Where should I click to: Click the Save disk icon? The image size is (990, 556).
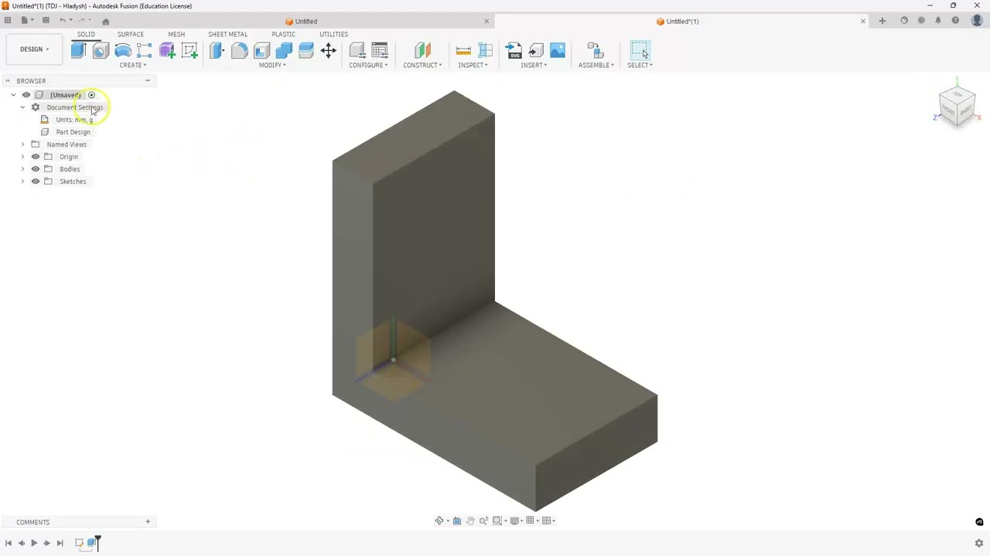click(x=46, y=21)
